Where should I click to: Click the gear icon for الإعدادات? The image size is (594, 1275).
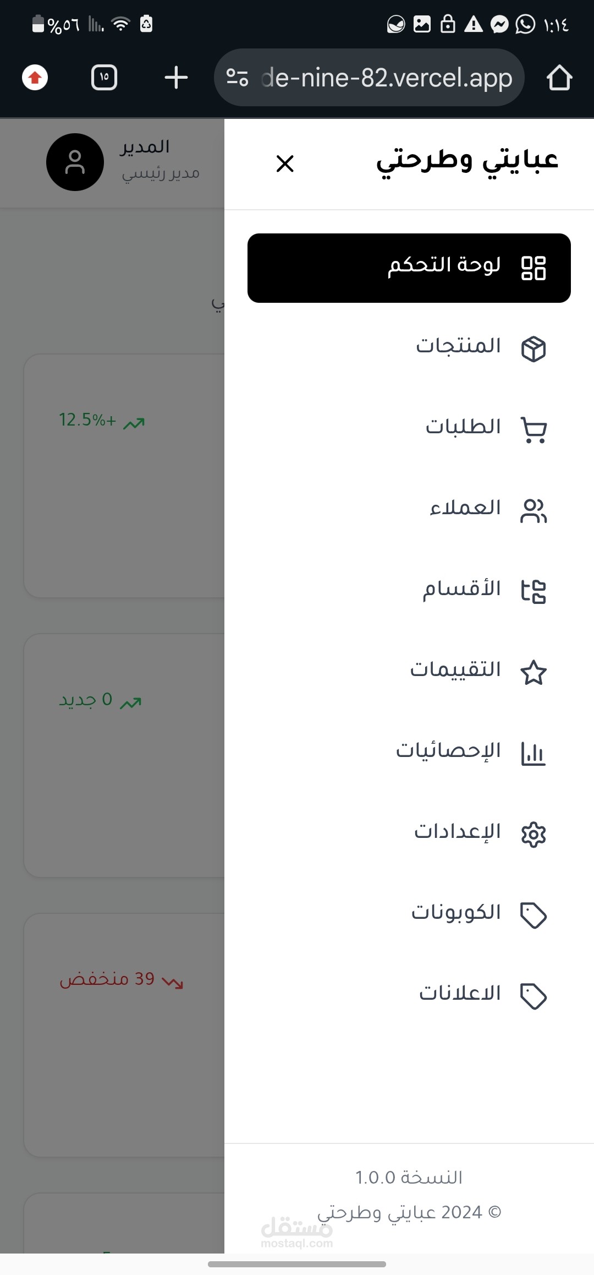tap(533, 834)
